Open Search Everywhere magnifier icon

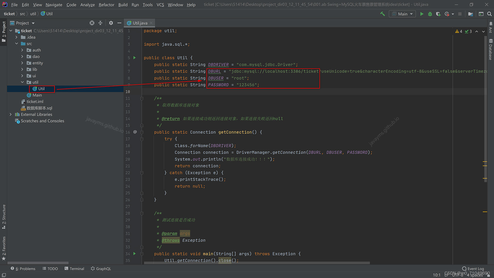[489, 14]
